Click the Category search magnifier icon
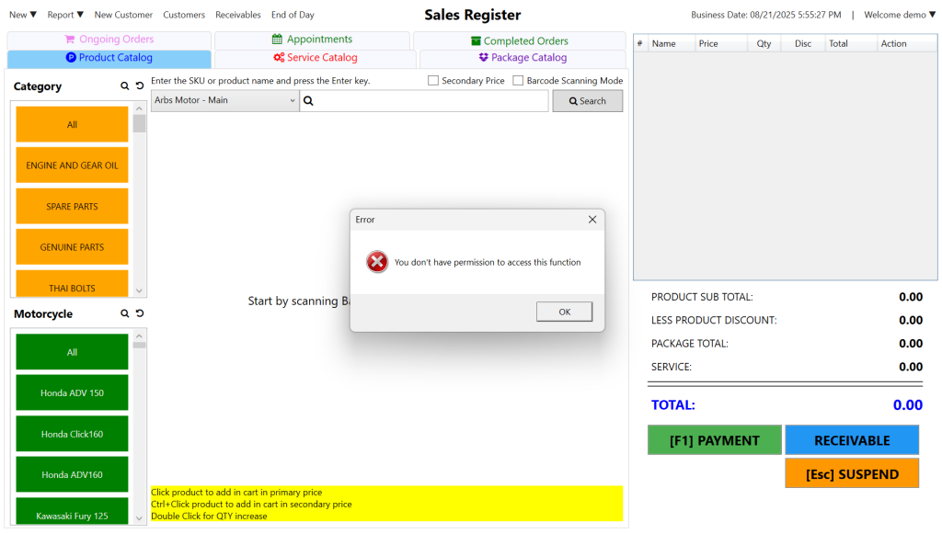Image resolution: width=942 pixels, height=534 pixels. (x=125, y=86)
